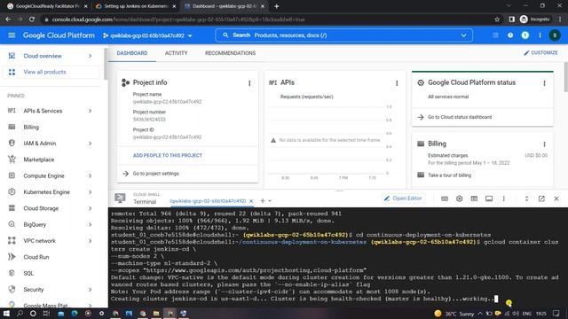Switch to the ACTIVITY tab

176,53
